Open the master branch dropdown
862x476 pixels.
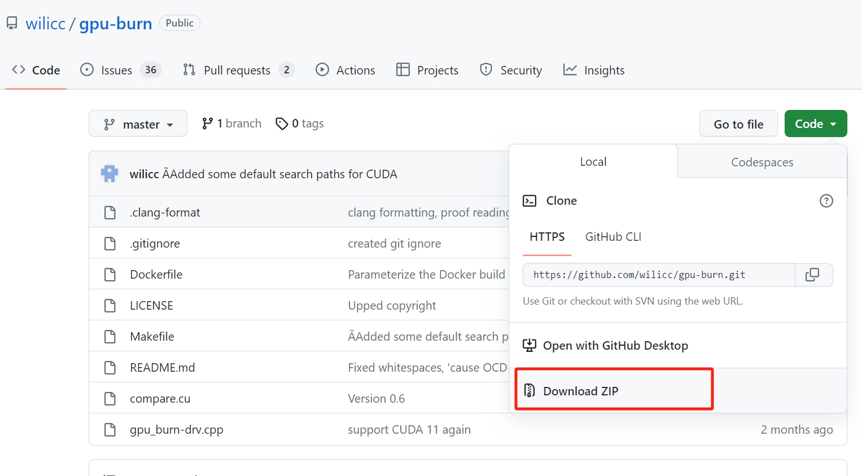pyautogui.click(x=138, y=123)
